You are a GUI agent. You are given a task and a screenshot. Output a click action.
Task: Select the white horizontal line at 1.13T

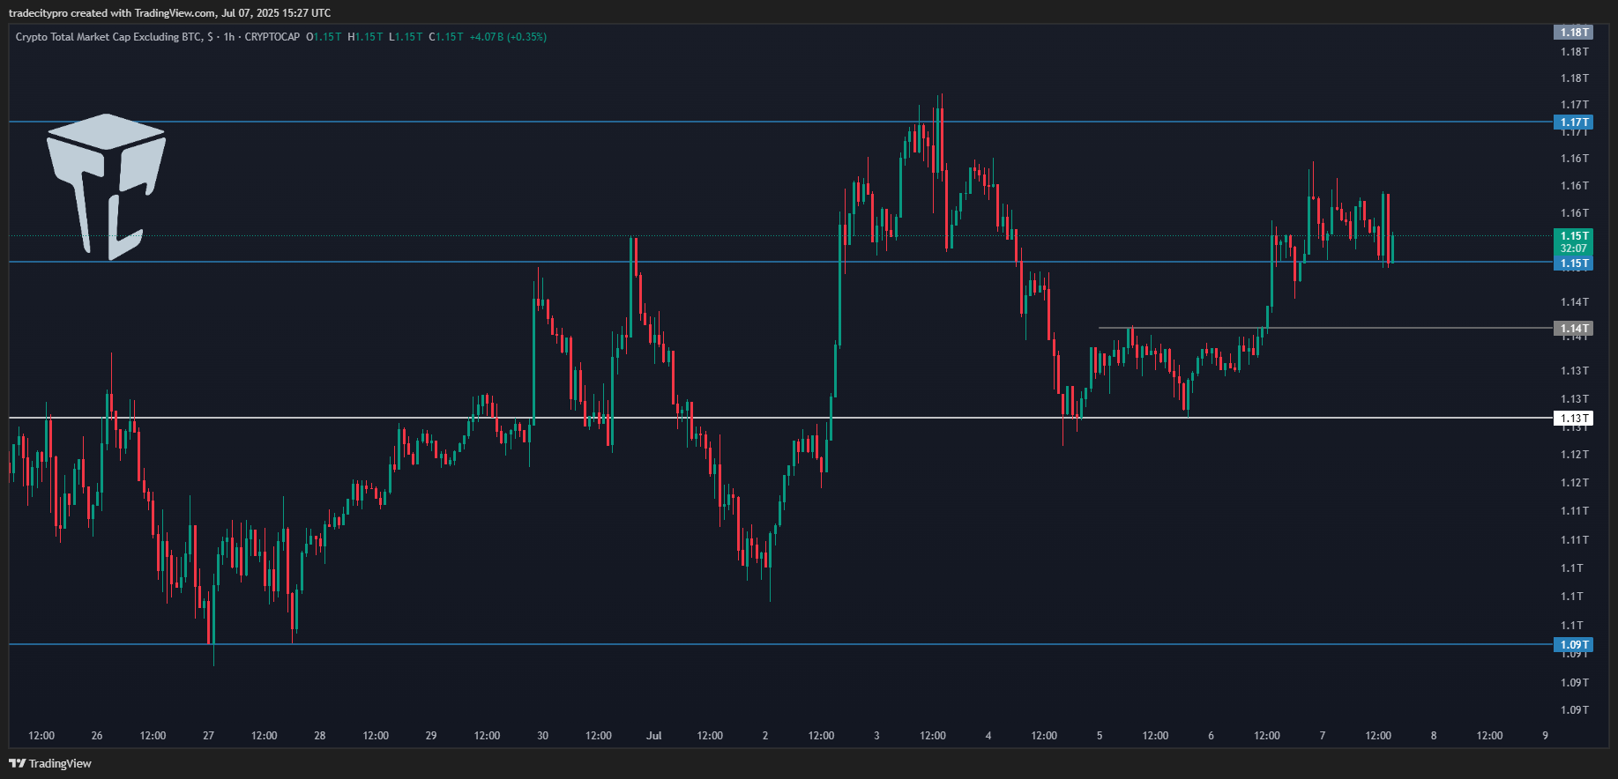[x=780, y=418]
